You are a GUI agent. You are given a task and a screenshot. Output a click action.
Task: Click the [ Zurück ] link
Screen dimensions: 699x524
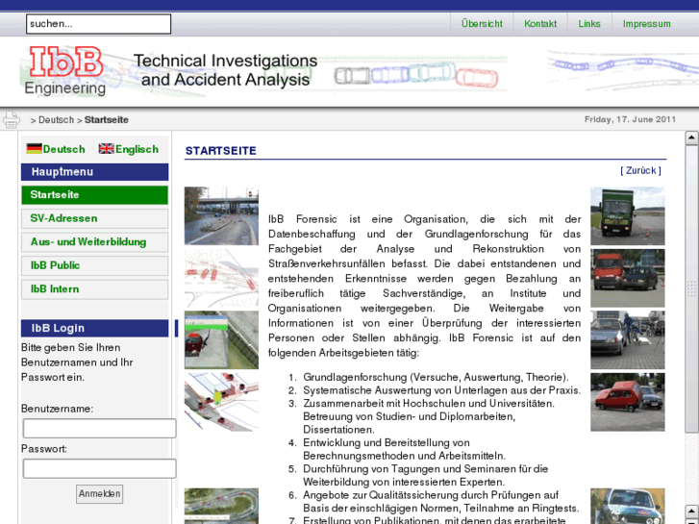(x=640, y=170)
